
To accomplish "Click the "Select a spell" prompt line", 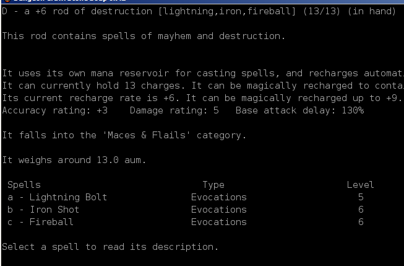I will pyautogui.click(x=110, y=247).
